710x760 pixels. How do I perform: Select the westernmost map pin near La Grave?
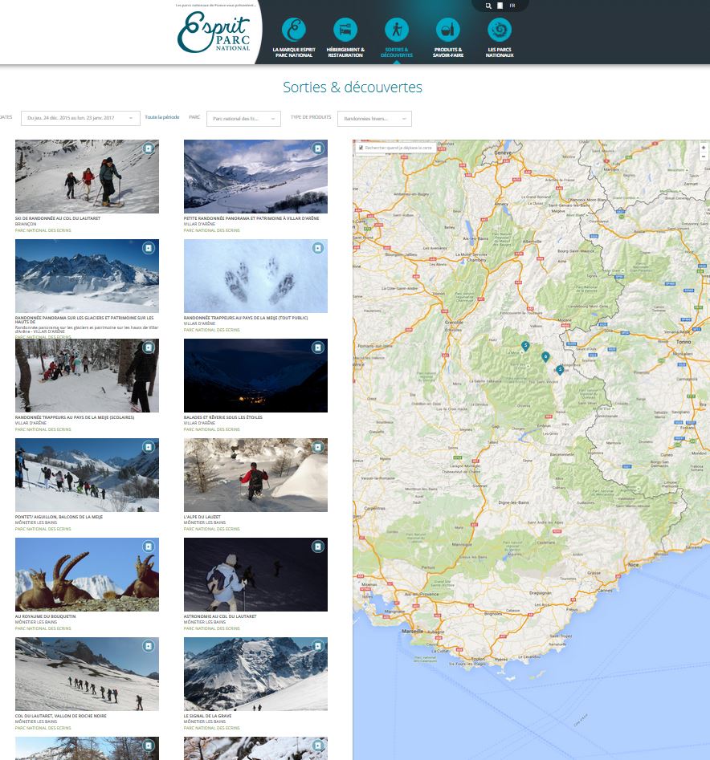click(x=524, y=346)
